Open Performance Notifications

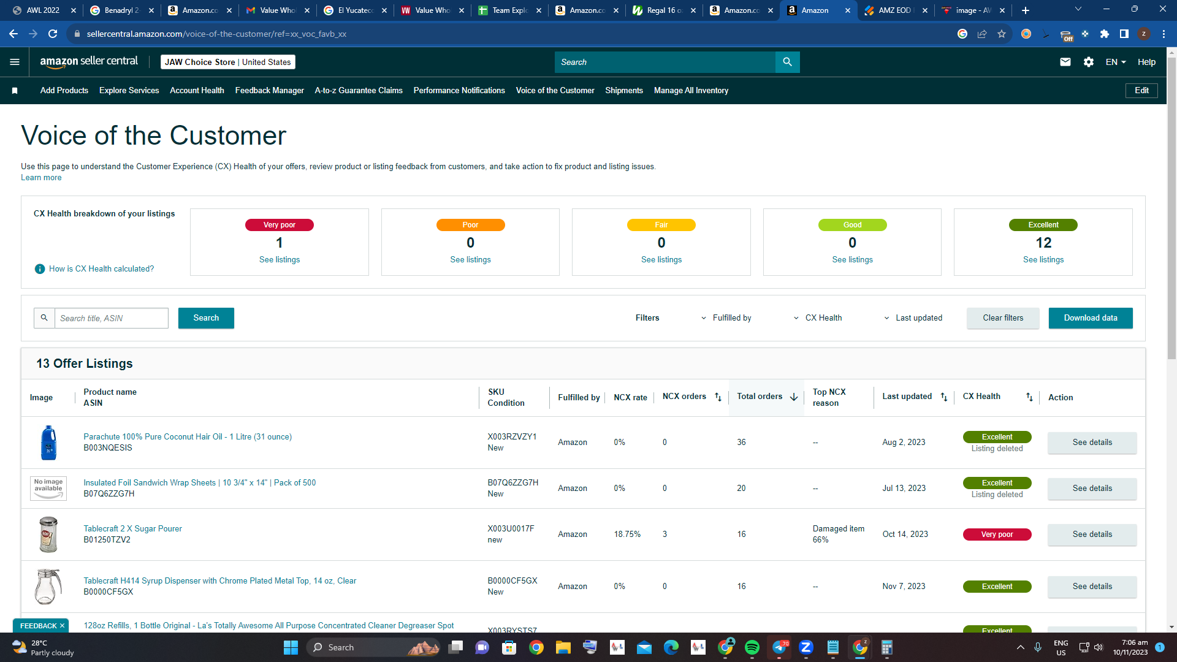(x=459, y=91)
